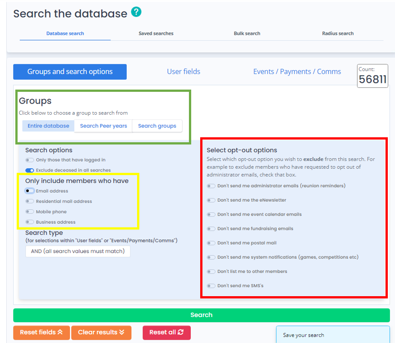This screenshot has height=343, width=395.
Task: Go to the Radius search tab
Action: pos(338,33)
